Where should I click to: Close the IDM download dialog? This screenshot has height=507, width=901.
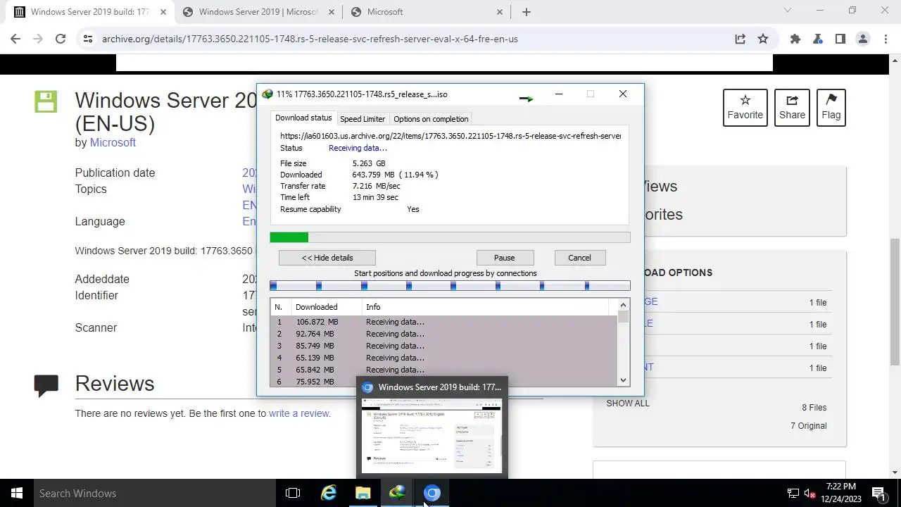point(623,94)
